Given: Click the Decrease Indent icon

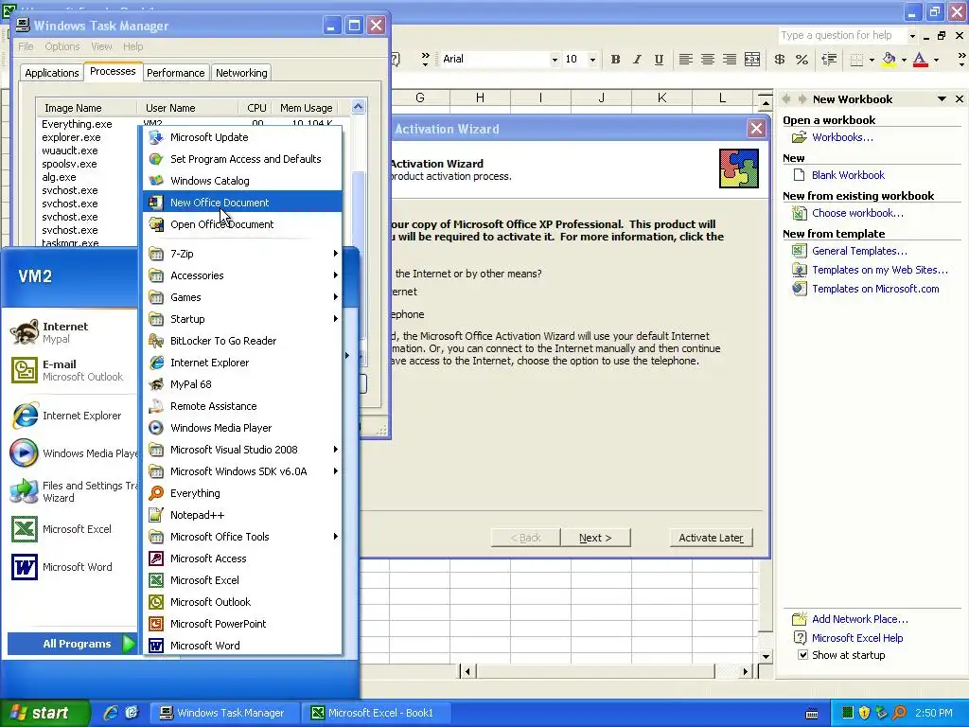Looking at the screenshot, I should (x=829, y=60).
